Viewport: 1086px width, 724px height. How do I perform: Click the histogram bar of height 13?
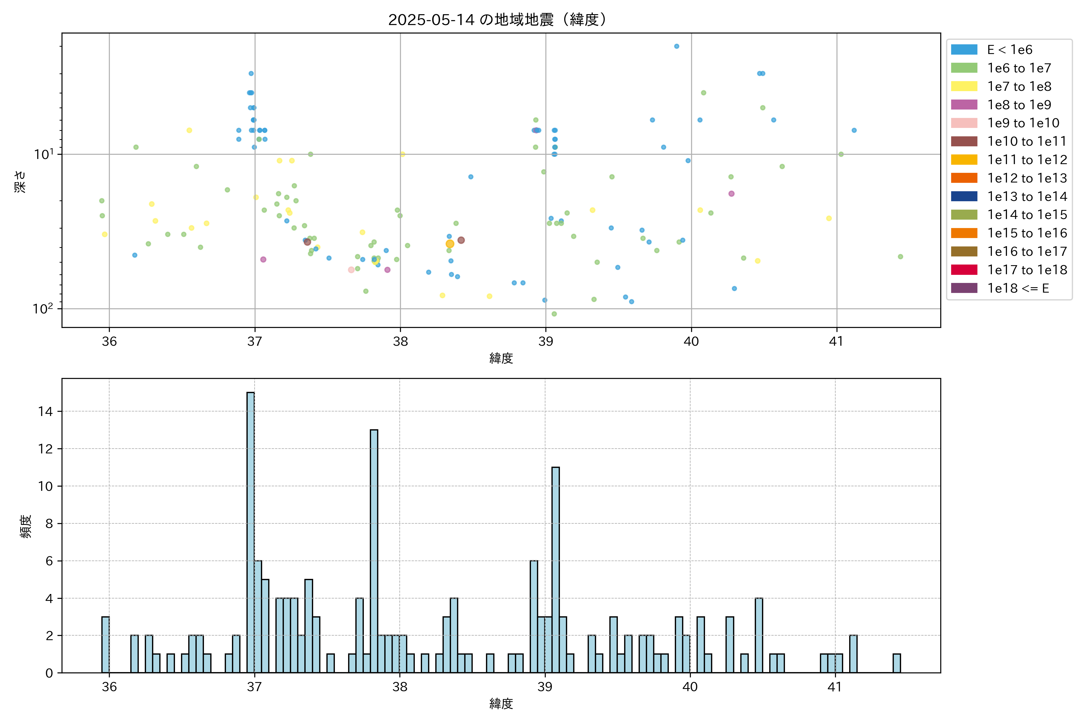point(374,549)
